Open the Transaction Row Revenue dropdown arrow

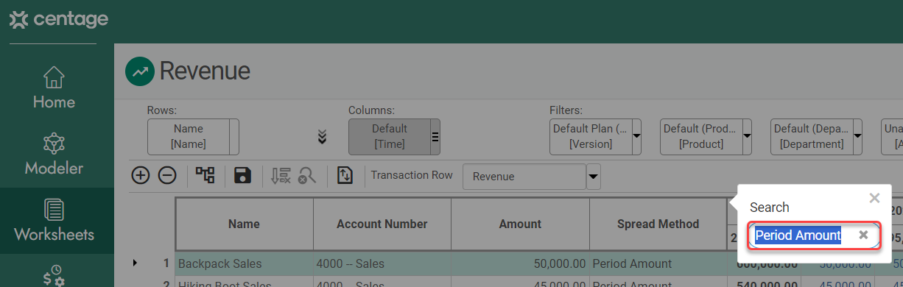(594, 177)
